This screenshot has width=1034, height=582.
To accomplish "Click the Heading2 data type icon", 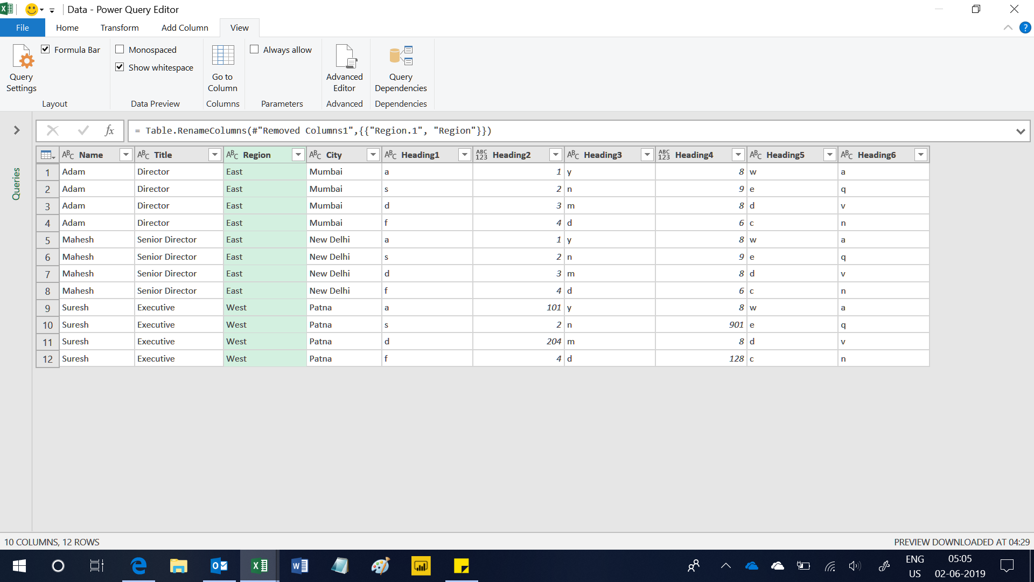I will point(481,155).
